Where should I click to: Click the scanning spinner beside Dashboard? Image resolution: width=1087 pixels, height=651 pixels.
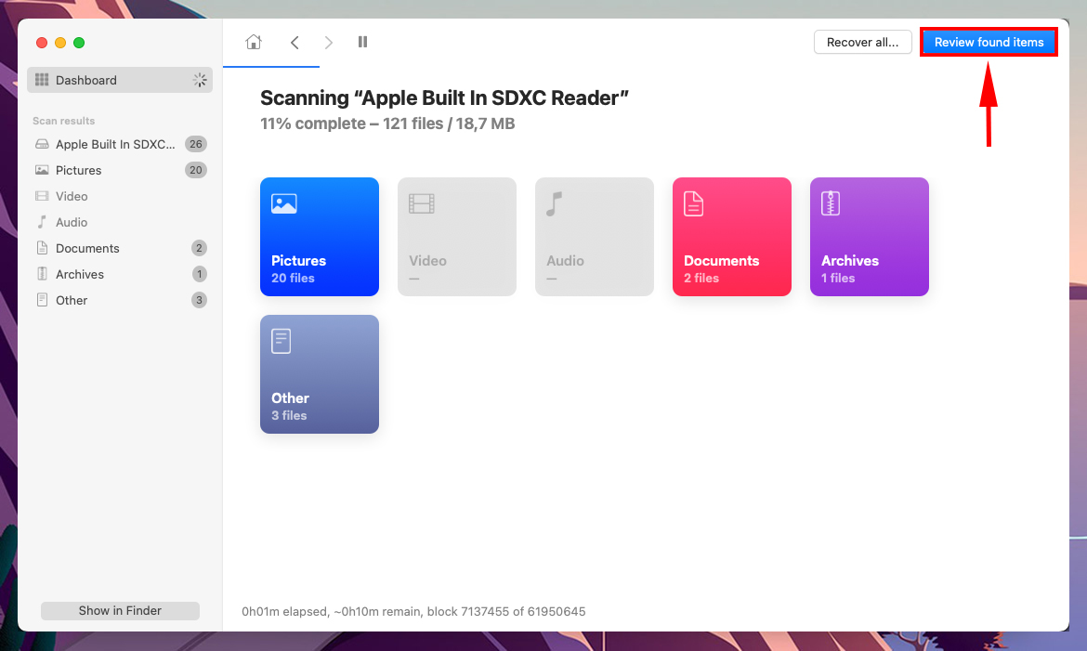(x=200, y=80)
